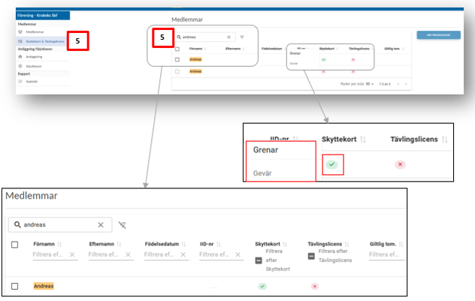Click the Giltig tom. filter field in bottom panel

pyautogui.click(x=387, y=254)
